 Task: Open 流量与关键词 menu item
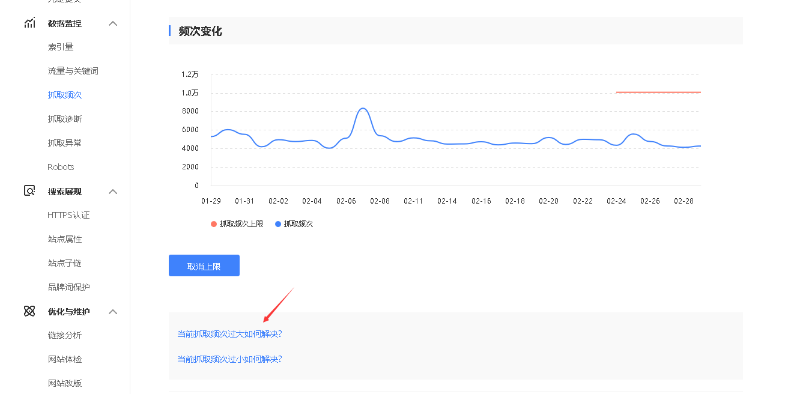pyautogui.click(x=73, y=71)
